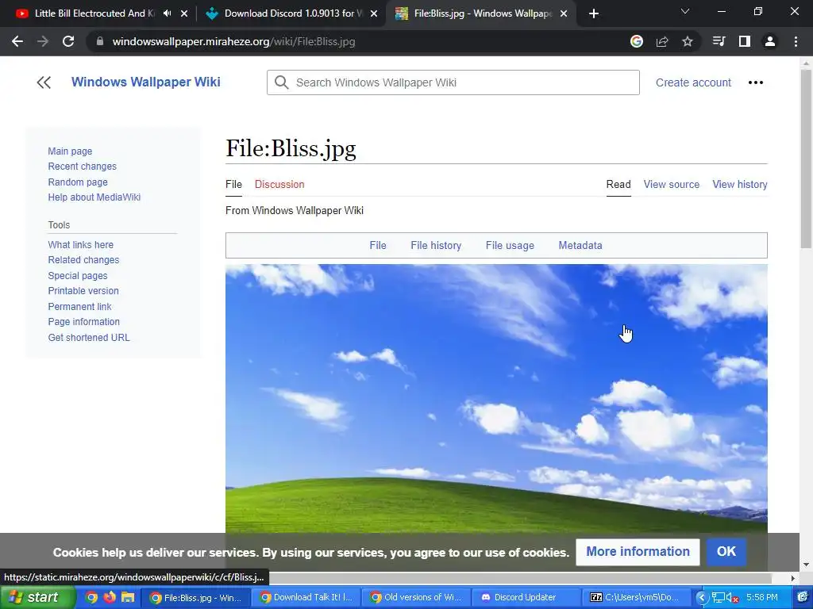Select the Read view tab
Image resolution: width=813 pixels, height=609 pixels.
click(x=618, y=184)
